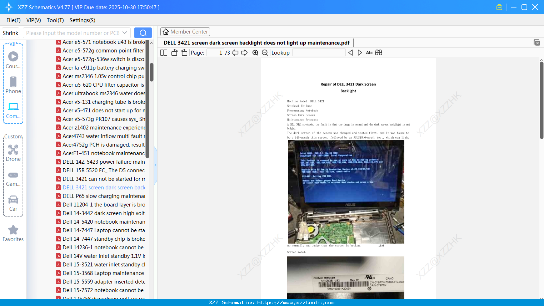544x306 pixels.
Task: Open 'Dell 15-3568 Laptop maintenance' file
Action: [x=101, y=273]
